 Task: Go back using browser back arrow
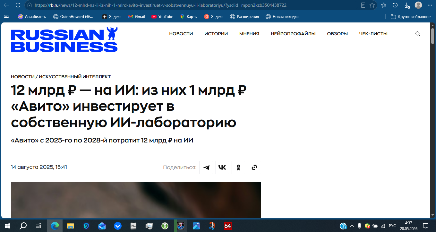tap(7, 5)
